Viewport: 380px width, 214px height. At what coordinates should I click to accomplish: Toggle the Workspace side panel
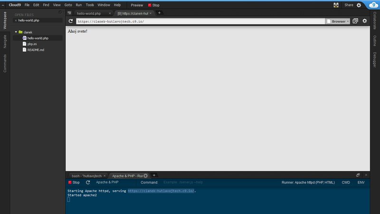(x=5, y=20)
